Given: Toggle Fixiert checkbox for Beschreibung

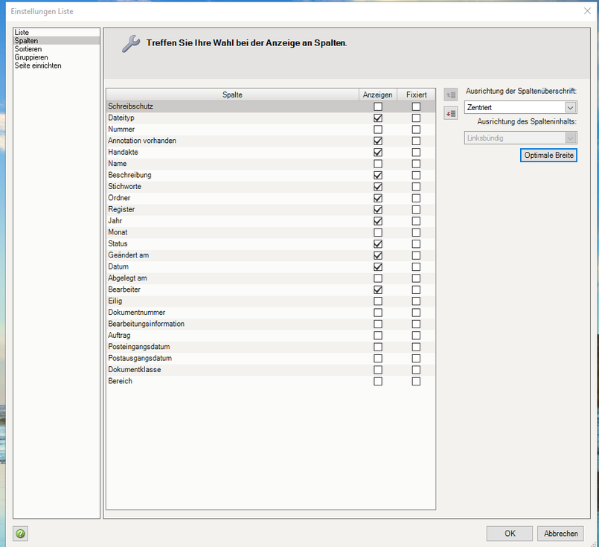Looking at the screenshot, I should 416,176.
